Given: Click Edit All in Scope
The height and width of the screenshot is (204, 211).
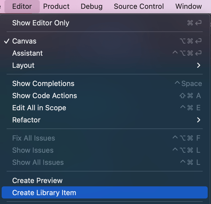Looking at the screenshot, I should [39, 108].
